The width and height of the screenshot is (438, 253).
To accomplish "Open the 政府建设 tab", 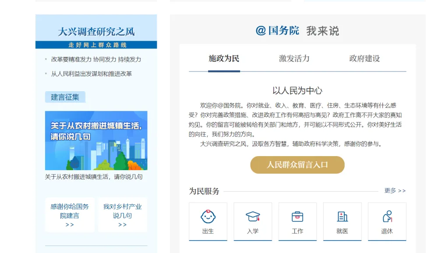I will (364, 59).
